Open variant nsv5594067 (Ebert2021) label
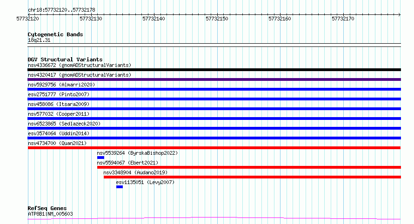Screen dimensions: 414x224 pyautogui.click(x=127, y=163)
